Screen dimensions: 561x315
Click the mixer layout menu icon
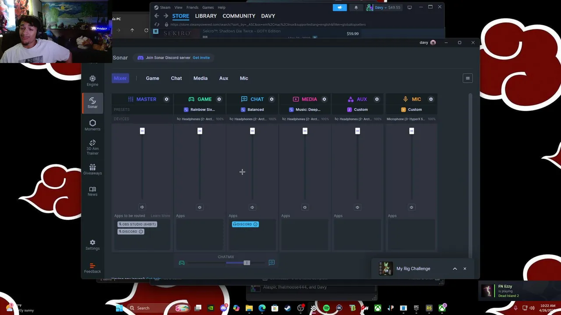coord(468,78)
